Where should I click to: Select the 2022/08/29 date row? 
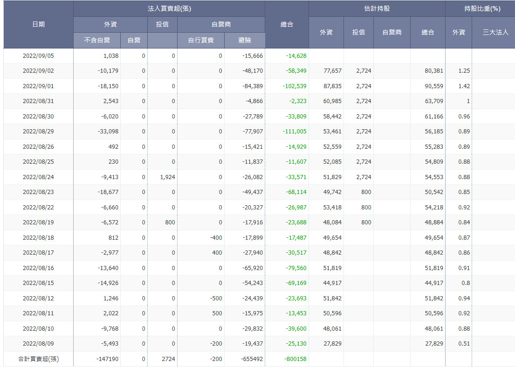(38, 132)
